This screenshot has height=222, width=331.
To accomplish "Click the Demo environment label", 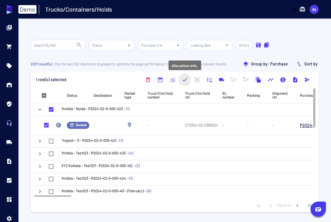I will point(28,10).
